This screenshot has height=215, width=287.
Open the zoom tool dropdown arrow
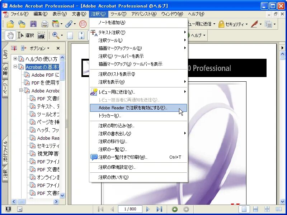(x=61, y=36)
